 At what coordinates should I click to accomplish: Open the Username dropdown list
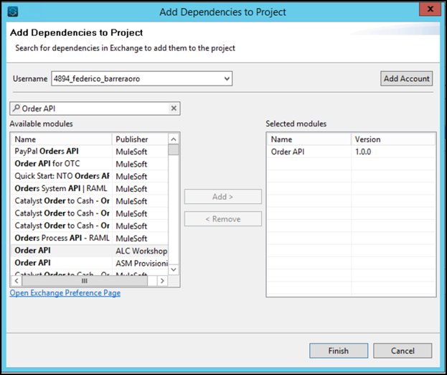tap(227, 78)
